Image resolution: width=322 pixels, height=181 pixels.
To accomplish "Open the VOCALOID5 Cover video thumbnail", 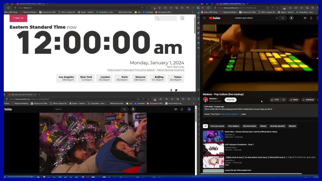I will click(x=213, y=162).
